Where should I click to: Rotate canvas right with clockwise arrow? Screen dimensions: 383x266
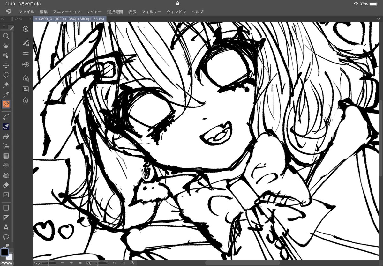coord(123,263)
